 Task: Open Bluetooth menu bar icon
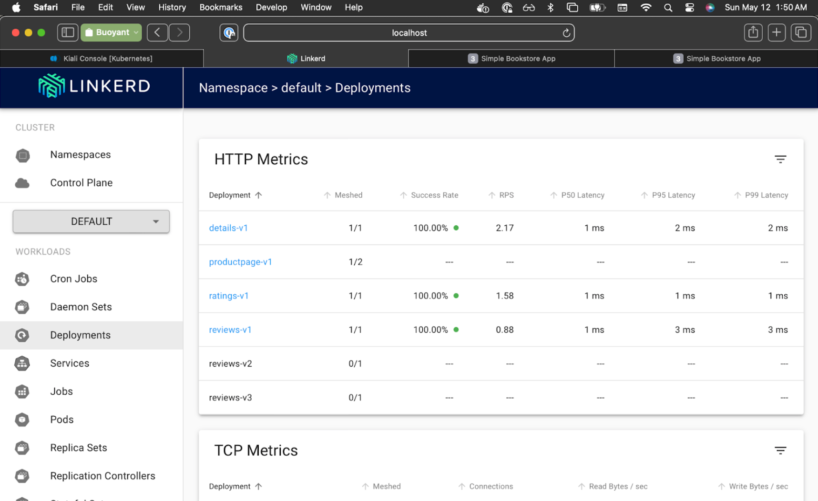pyautogui.click(x=550, y=8)
